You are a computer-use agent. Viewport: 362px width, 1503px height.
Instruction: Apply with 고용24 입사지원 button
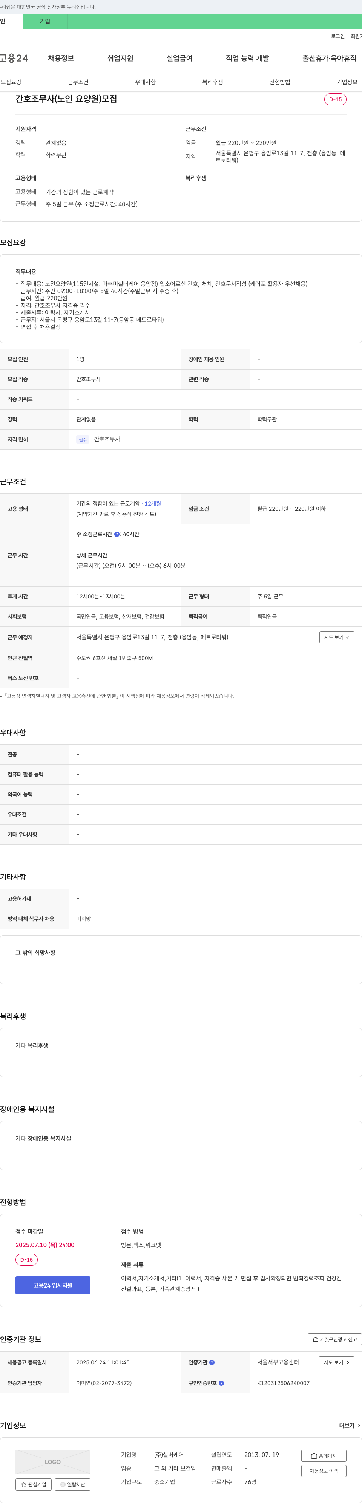click(53, 1285)
